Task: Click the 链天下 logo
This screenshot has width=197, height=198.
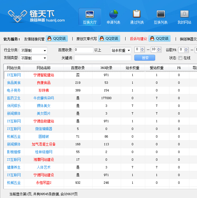Action: (36, 16)
